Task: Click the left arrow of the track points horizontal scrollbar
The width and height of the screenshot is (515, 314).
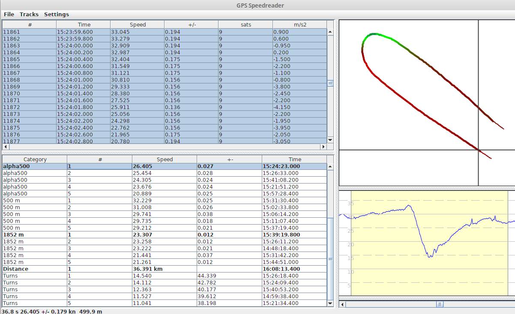Action: coord(5,147)
